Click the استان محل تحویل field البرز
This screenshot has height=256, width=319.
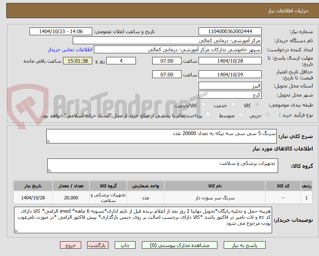pos(230,86)
